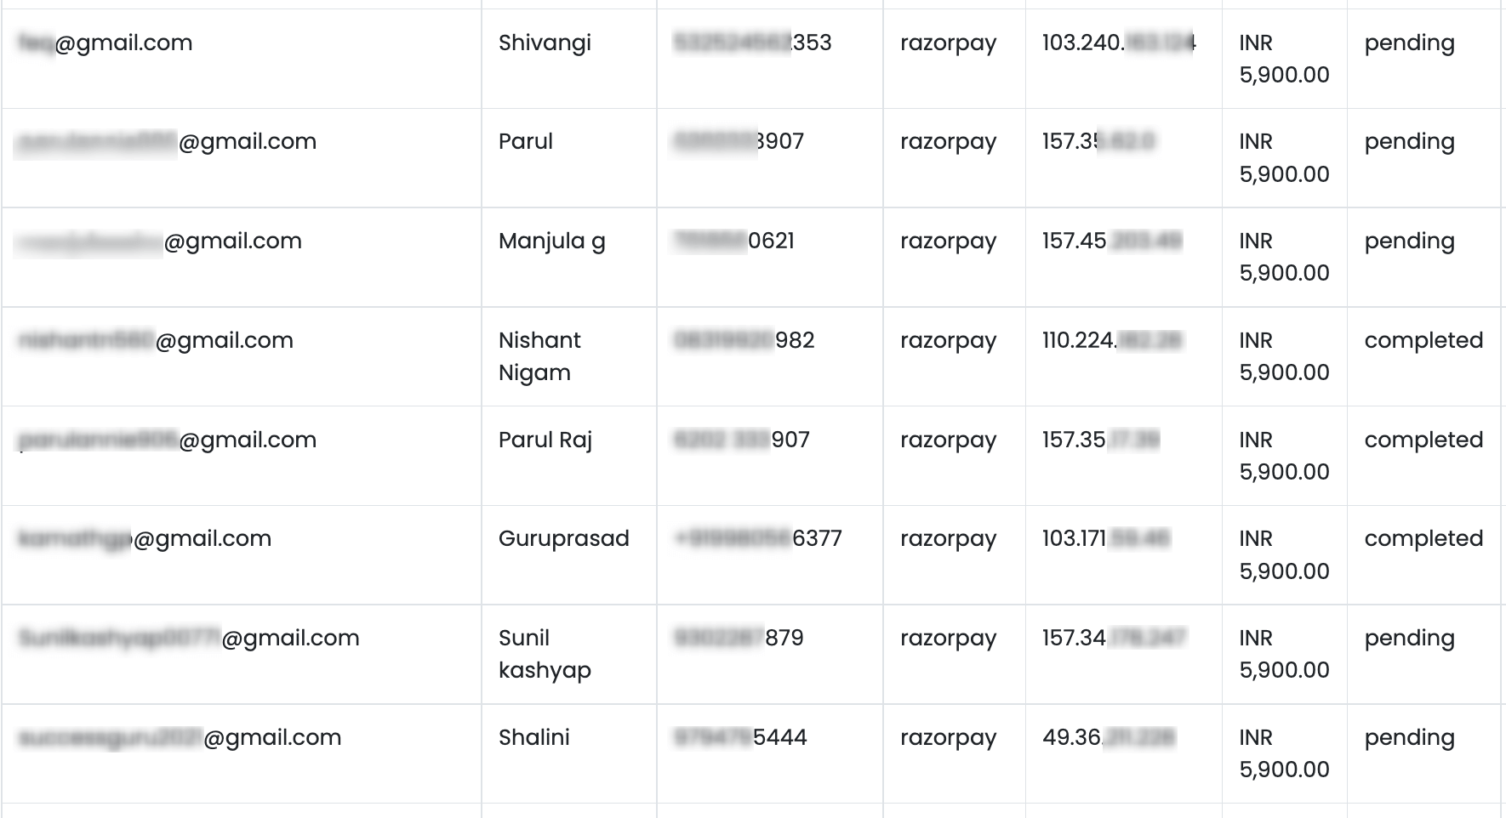Select the Parul Raj name cell
The width and height of the screenshot is (1506, 818).
coord(545,440)
